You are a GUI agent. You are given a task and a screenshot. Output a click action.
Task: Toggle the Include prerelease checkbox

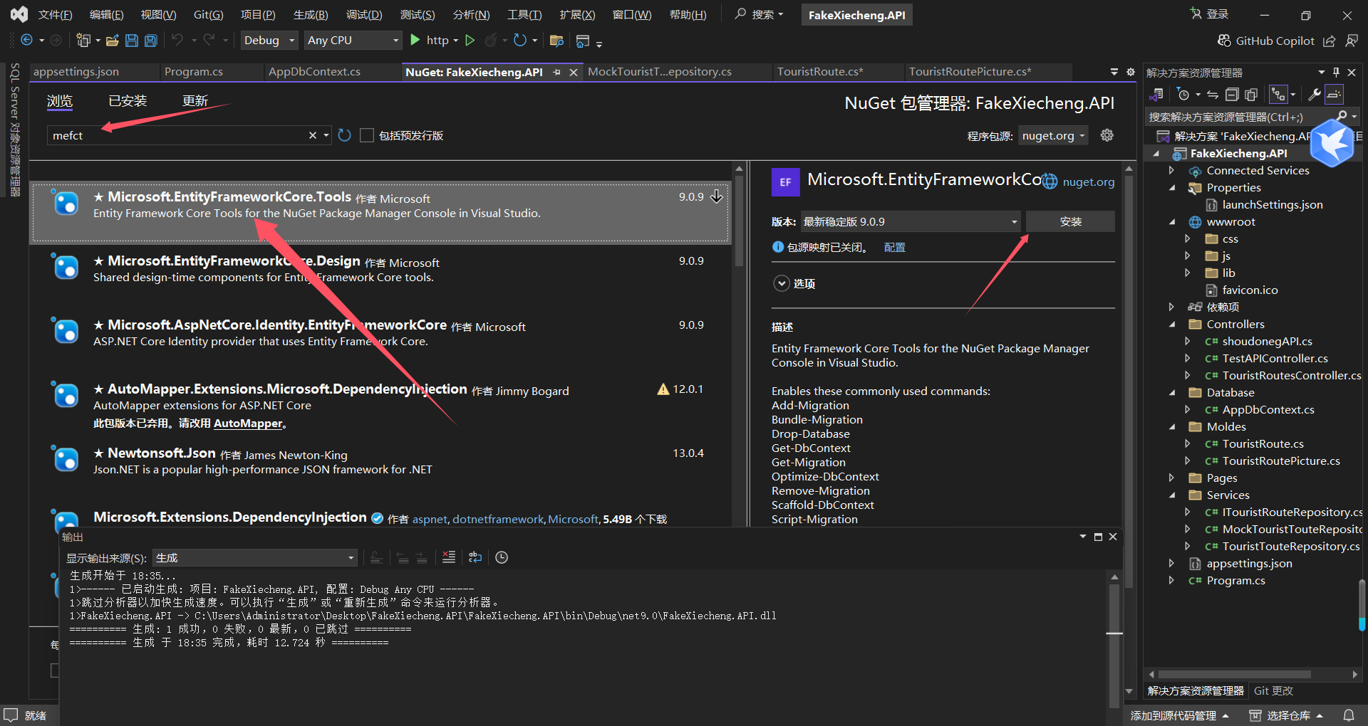click(x=367, y=135)
